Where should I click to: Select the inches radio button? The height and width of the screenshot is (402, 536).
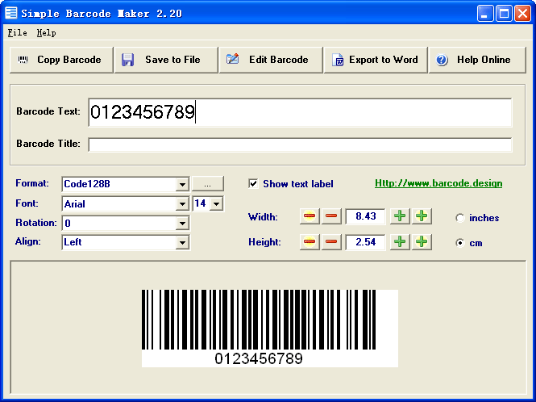[x=460, y=218]
